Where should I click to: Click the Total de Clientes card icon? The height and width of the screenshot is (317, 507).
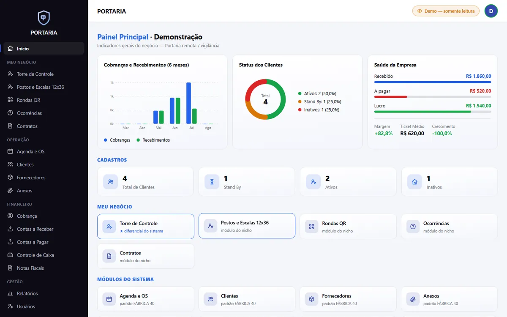coord(110,182)
